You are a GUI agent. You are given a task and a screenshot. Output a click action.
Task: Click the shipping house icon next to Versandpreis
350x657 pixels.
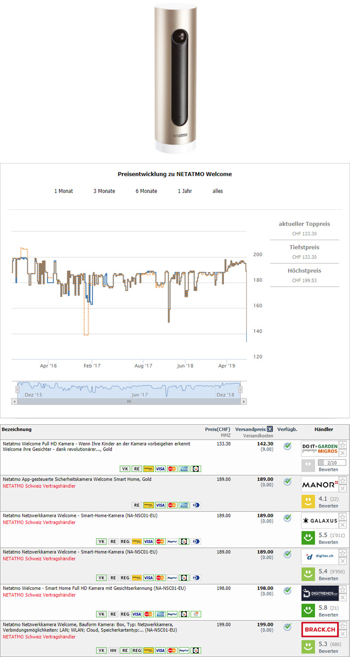(270, 429)
